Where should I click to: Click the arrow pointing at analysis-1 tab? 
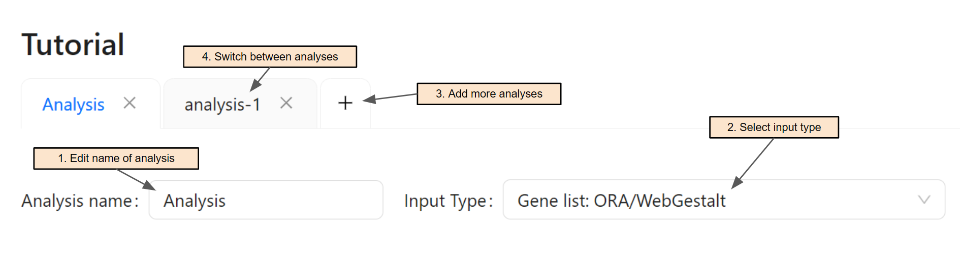[x=260, y=80]
